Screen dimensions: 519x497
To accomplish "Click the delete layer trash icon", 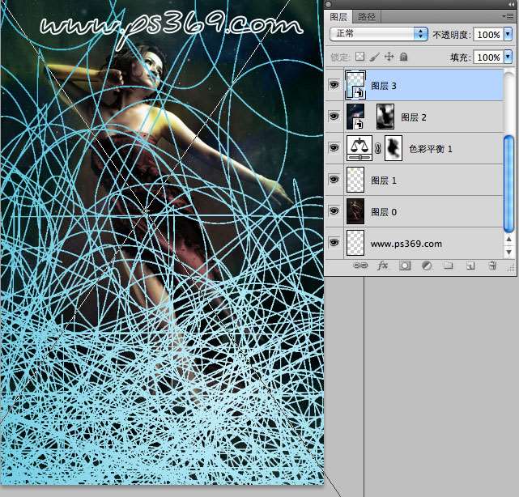I will click(491, 265).
